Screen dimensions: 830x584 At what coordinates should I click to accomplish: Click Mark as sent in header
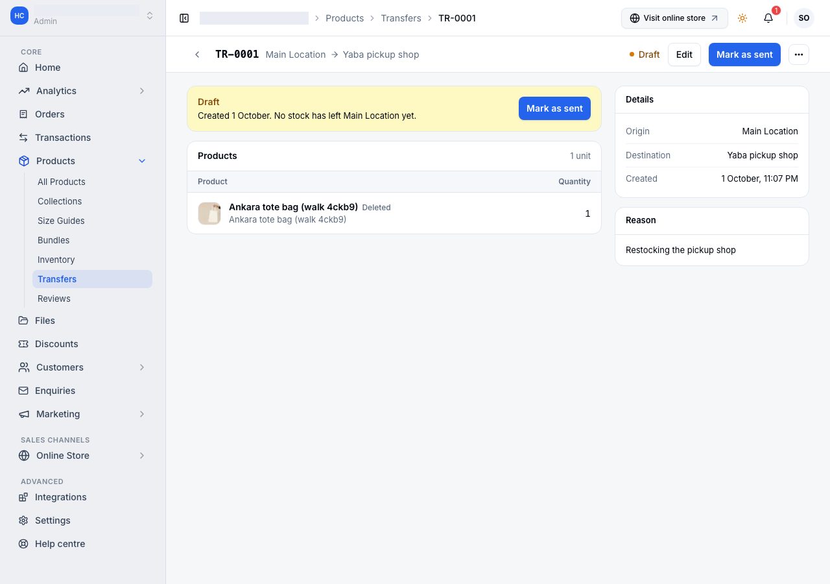tap(744, 55)
